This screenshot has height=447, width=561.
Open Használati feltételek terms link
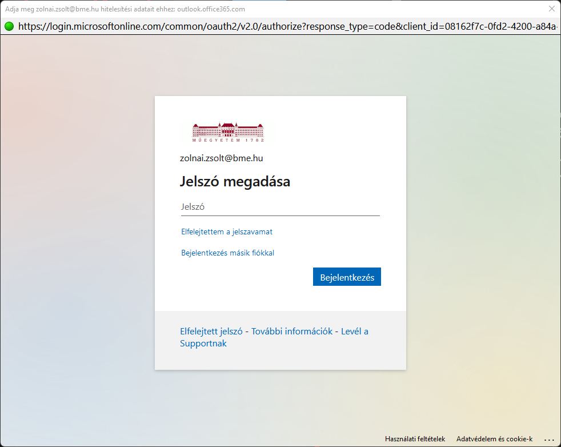[415, 439]
